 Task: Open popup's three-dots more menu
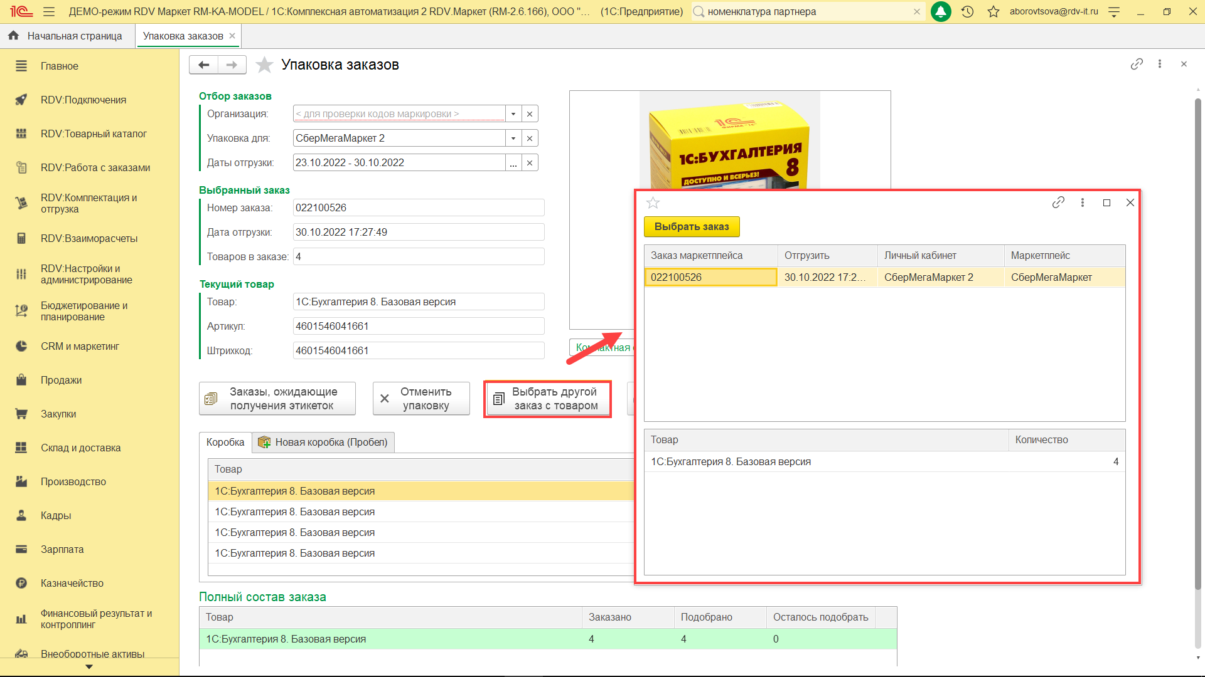pos(1083,202)
